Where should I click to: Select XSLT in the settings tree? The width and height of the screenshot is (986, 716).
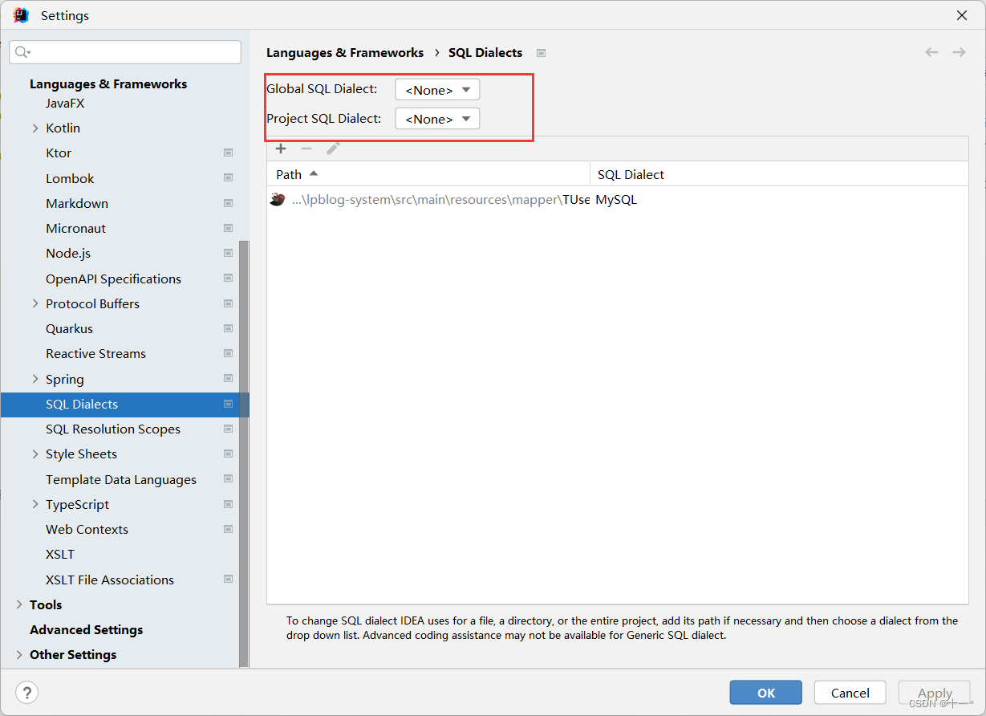pos(60,554)
